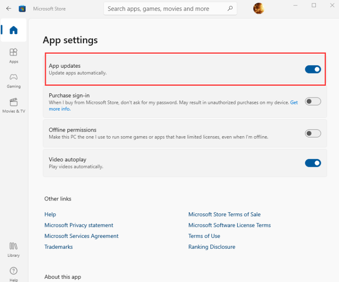Open the Trademarks link
This screenshot has width=339, height=282.
click(x=58, y=247)
